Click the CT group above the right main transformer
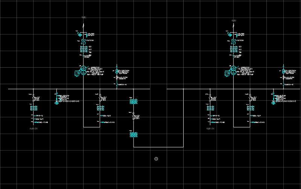 coord(234,49)
